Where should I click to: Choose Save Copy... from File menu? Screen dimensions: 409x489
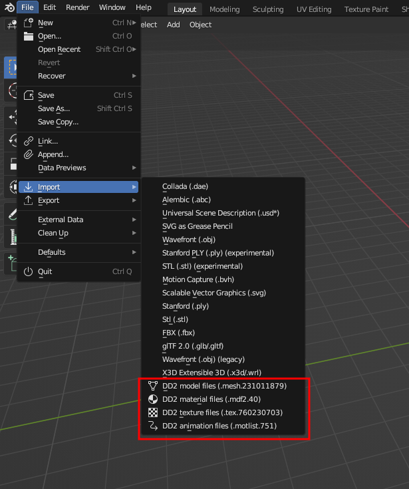coord(78,122)
